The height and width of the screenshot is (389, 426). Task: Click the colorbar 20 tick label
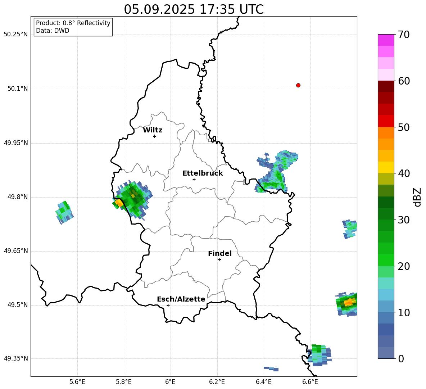coord(404,266)
